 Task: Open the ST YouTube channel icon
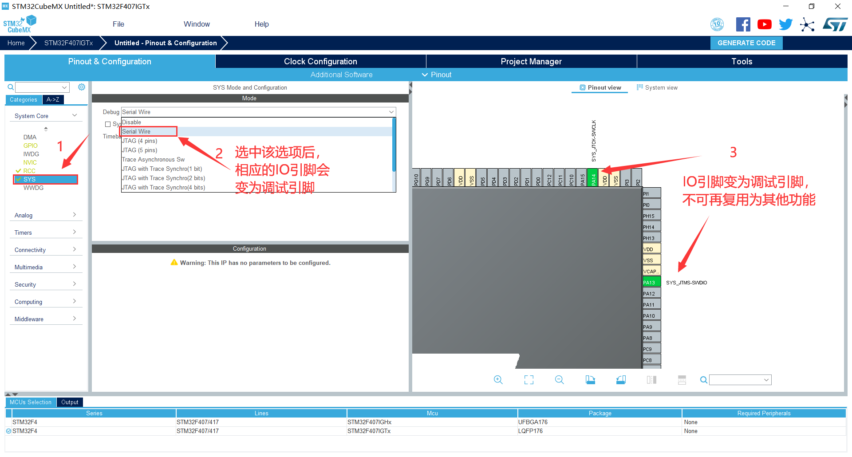[764, 24]
